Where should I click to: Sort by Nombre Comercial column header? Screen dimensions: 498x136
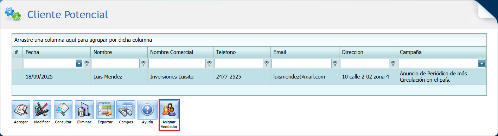tap(180, 52)
